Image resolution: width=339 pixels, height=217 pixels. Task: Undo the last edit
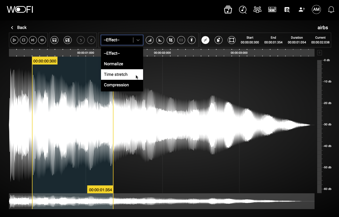(x=81, y=40)
